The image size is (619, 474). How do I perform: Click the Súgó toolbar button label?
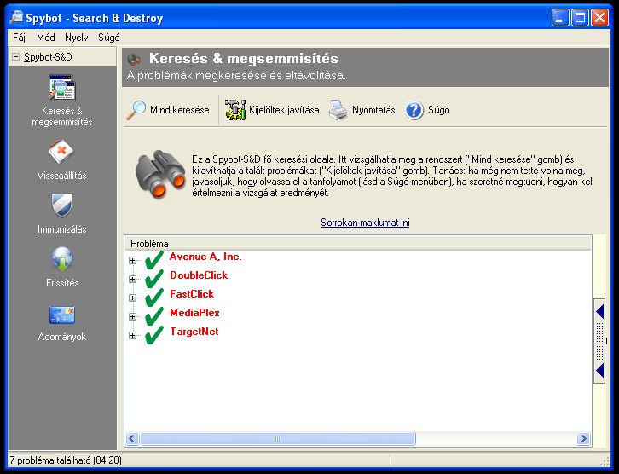(x=439, y=110)
